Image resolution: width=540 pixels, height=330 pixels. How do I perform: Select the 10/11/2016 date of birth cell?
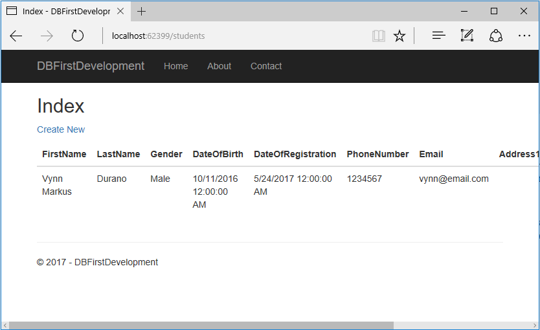(215, 192)
